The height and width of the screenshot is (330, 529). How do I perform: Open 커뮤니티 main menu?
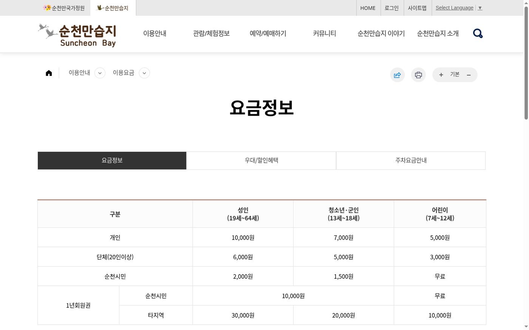point(325,34)
